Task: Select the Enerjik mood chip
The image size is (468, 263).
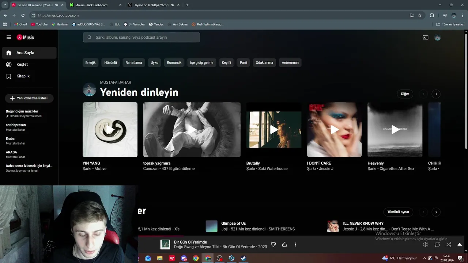Action: [90, 62]
